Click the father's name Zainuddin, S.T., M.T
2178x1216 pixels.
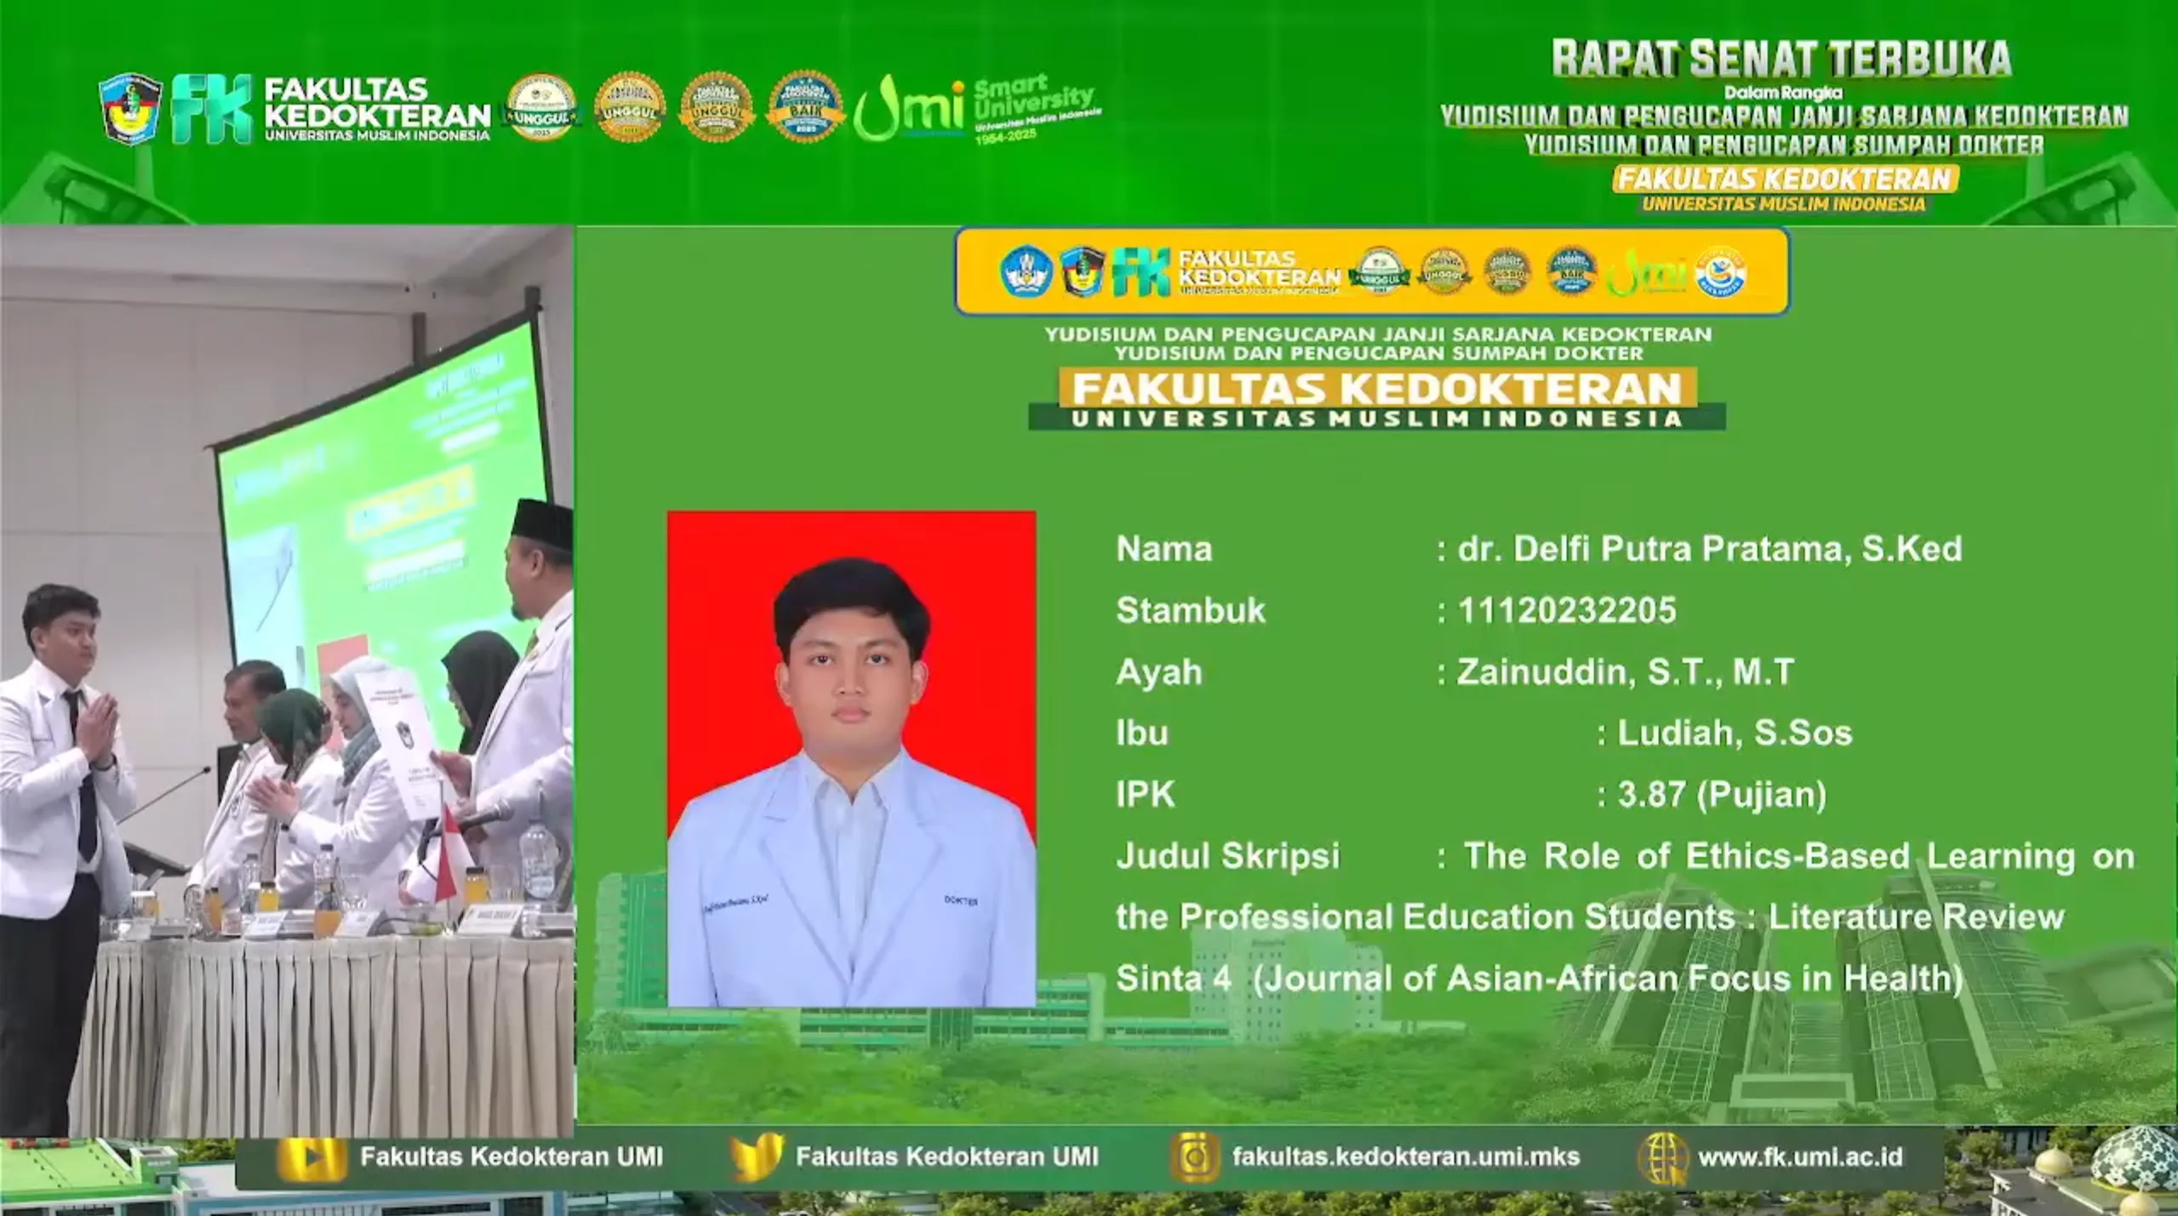tap(1626, 672)
